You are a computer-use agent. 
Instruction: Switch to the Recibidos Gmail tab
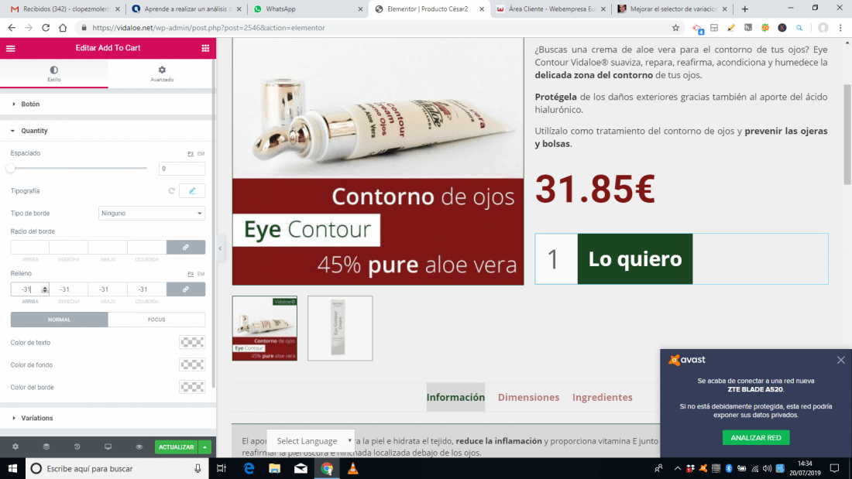pyautogui.click(x=65, y=9)
